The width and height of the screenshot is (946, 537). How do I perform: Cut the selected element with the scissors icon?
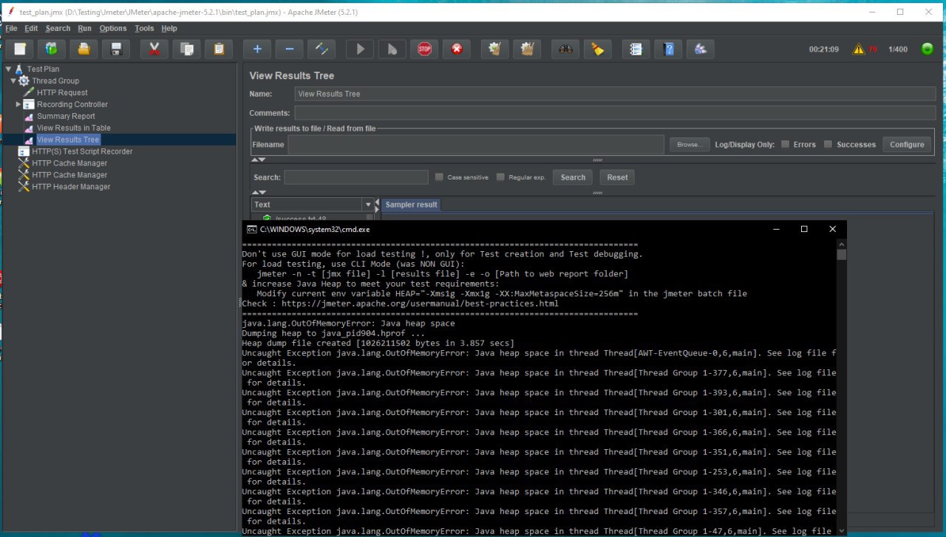[x=154, y=49]
